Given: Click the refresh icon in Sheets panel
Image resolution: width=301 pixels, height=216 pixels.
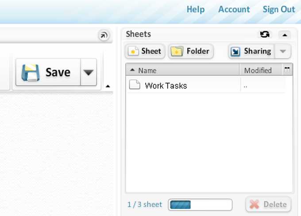Looking at the screenshot, I should [x=265, y=34].
